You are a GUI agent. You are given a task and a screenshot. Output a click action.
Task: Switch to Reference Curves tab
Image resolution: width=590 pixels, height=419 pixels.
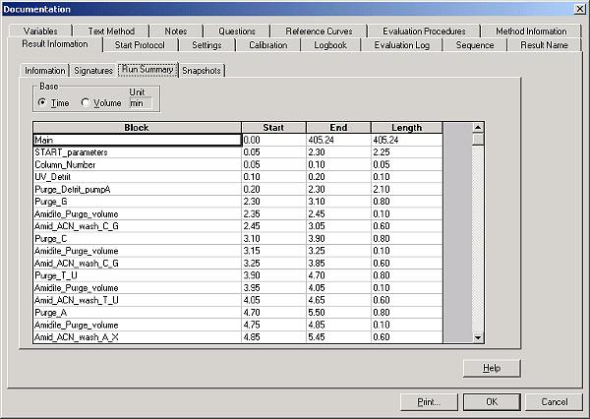coord(319,31)
